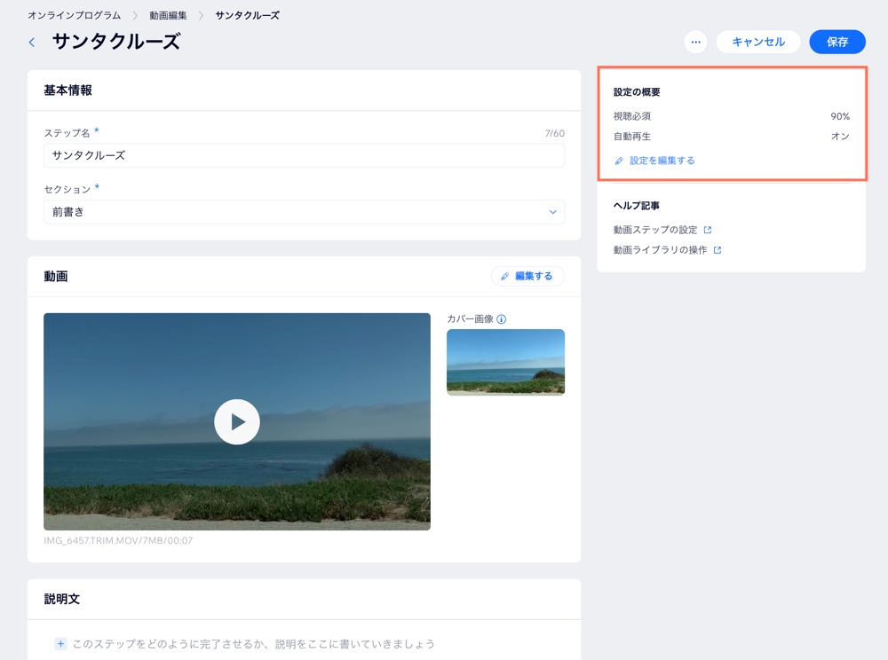
Task: Open the three-dot more actions menu
Action: (x=695, y=42)
